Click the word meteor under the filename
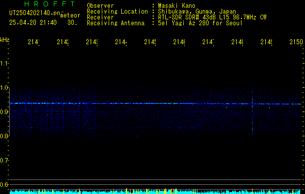Screen dimensions: 305x194 [x=70, y=16]
